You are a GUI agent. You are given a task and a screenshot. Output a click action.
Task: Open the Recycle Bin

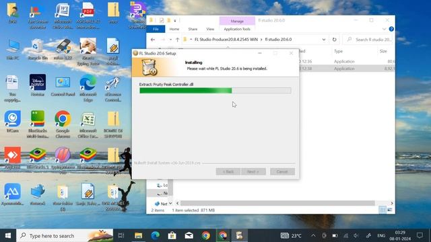coord(38,50)
